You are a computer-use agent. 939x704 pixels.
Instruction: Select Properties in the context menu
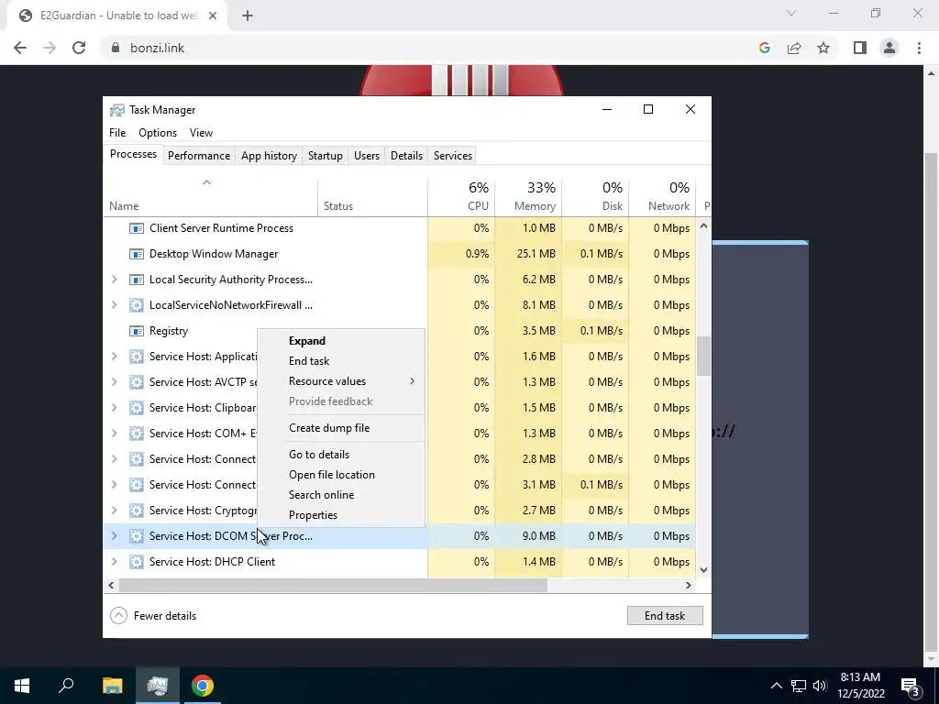coord(341,515)
